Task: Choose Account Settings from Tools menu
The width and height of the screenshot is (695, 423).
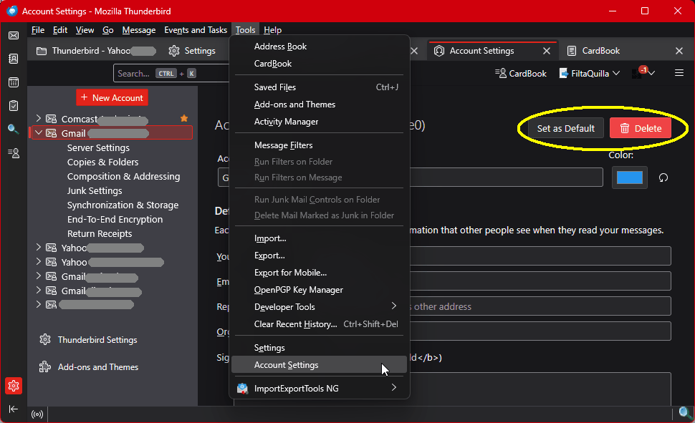Action: (x=319, y=365)
